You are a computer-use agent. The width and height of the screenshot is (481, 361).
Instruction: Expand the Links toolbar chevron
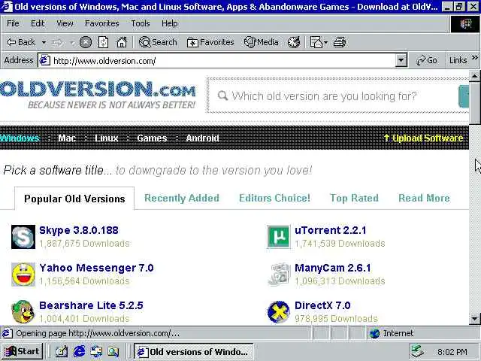[475, 58]
